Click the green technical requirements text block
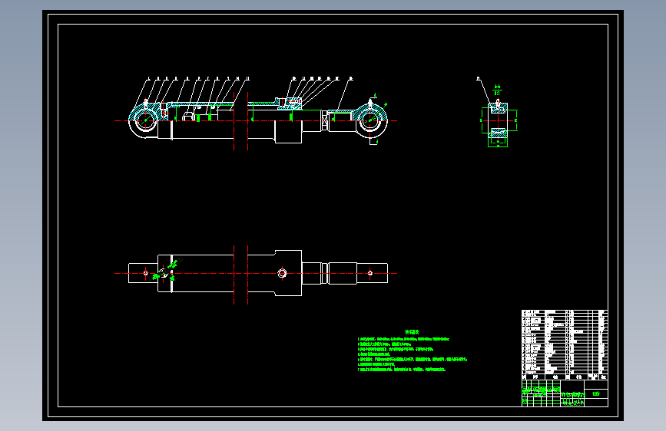The width and height of the screenshot is (666, 431). click(412, 350)
